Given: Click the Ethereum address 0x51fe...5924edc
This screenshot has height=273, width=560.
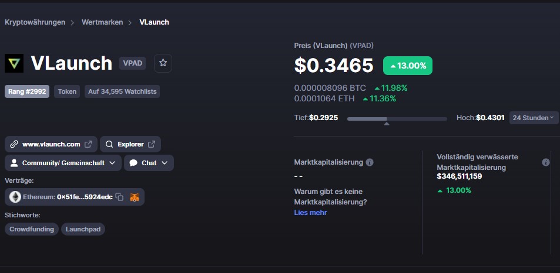Looking at the screenshot, I should coord(85,197).
